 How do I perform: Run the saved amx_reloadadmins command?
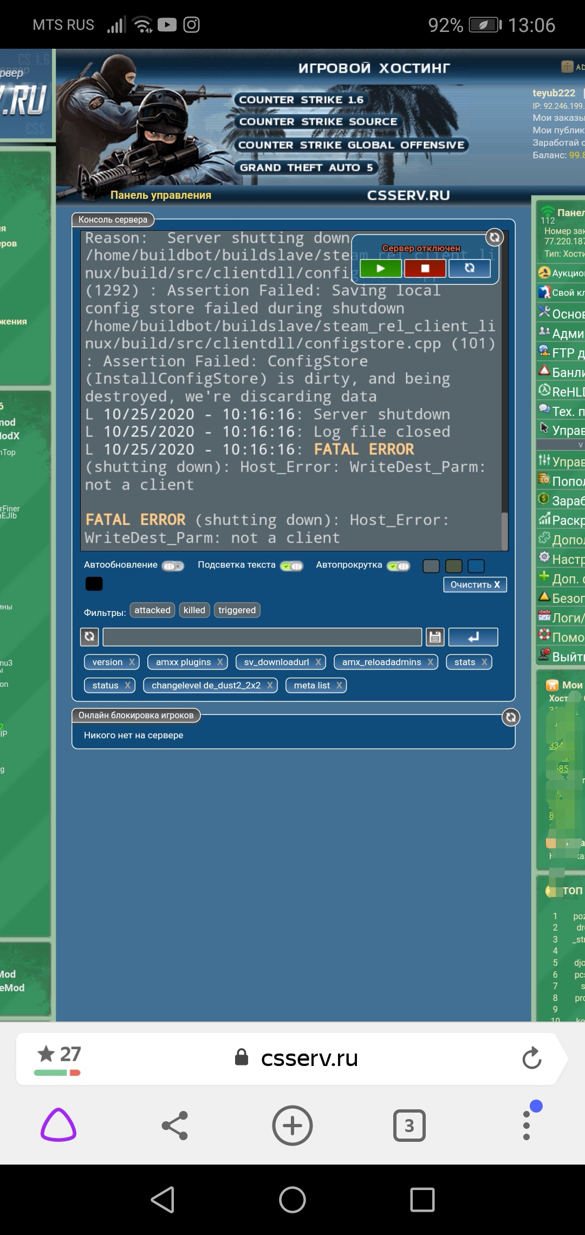click(x=382, y=662)
